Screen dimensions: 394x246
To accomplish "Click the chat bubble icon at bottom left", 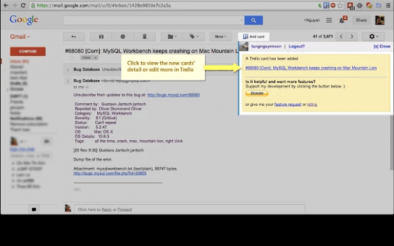I will 34,210.
